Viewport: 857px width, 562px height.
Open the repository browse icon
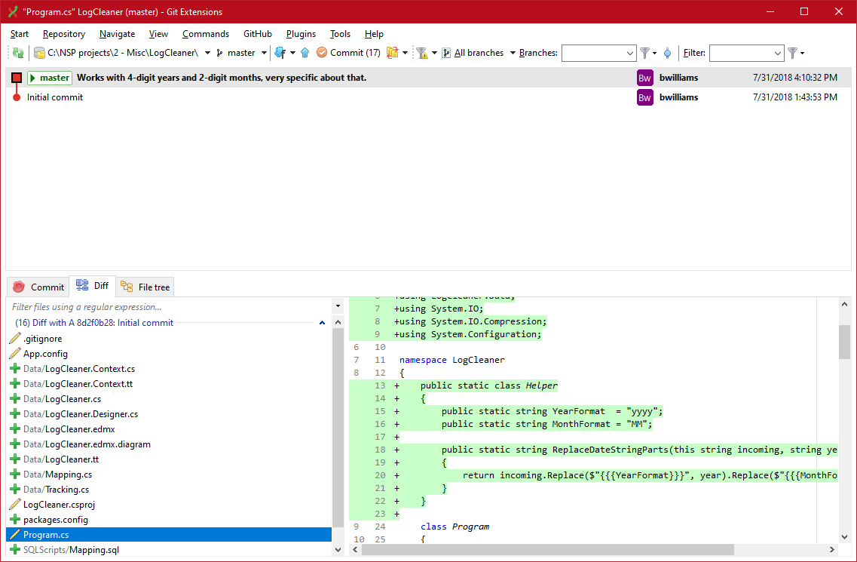click(x=39, y=53)
